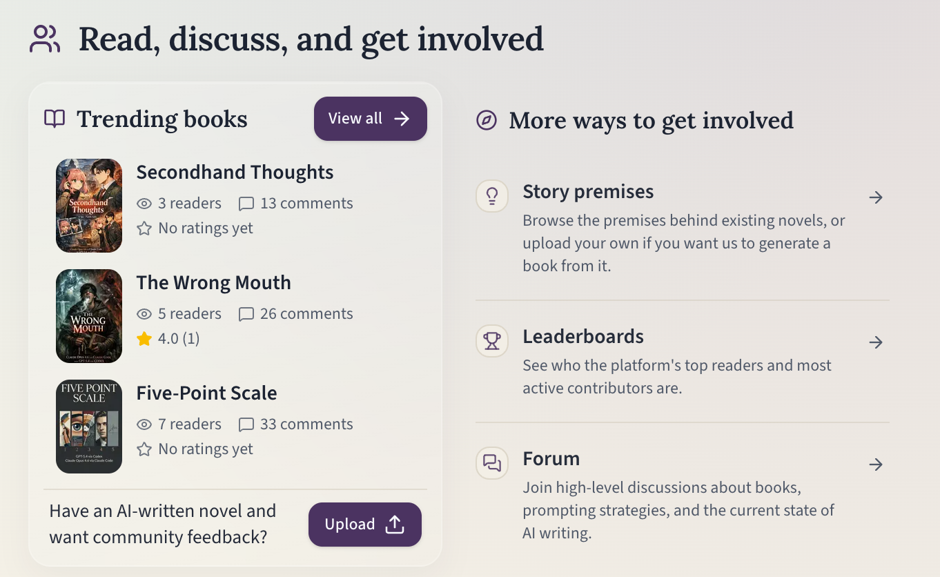Select The Wrong Mouth cover thumbnail
The image size is (940, 577).
coord(89,316)
